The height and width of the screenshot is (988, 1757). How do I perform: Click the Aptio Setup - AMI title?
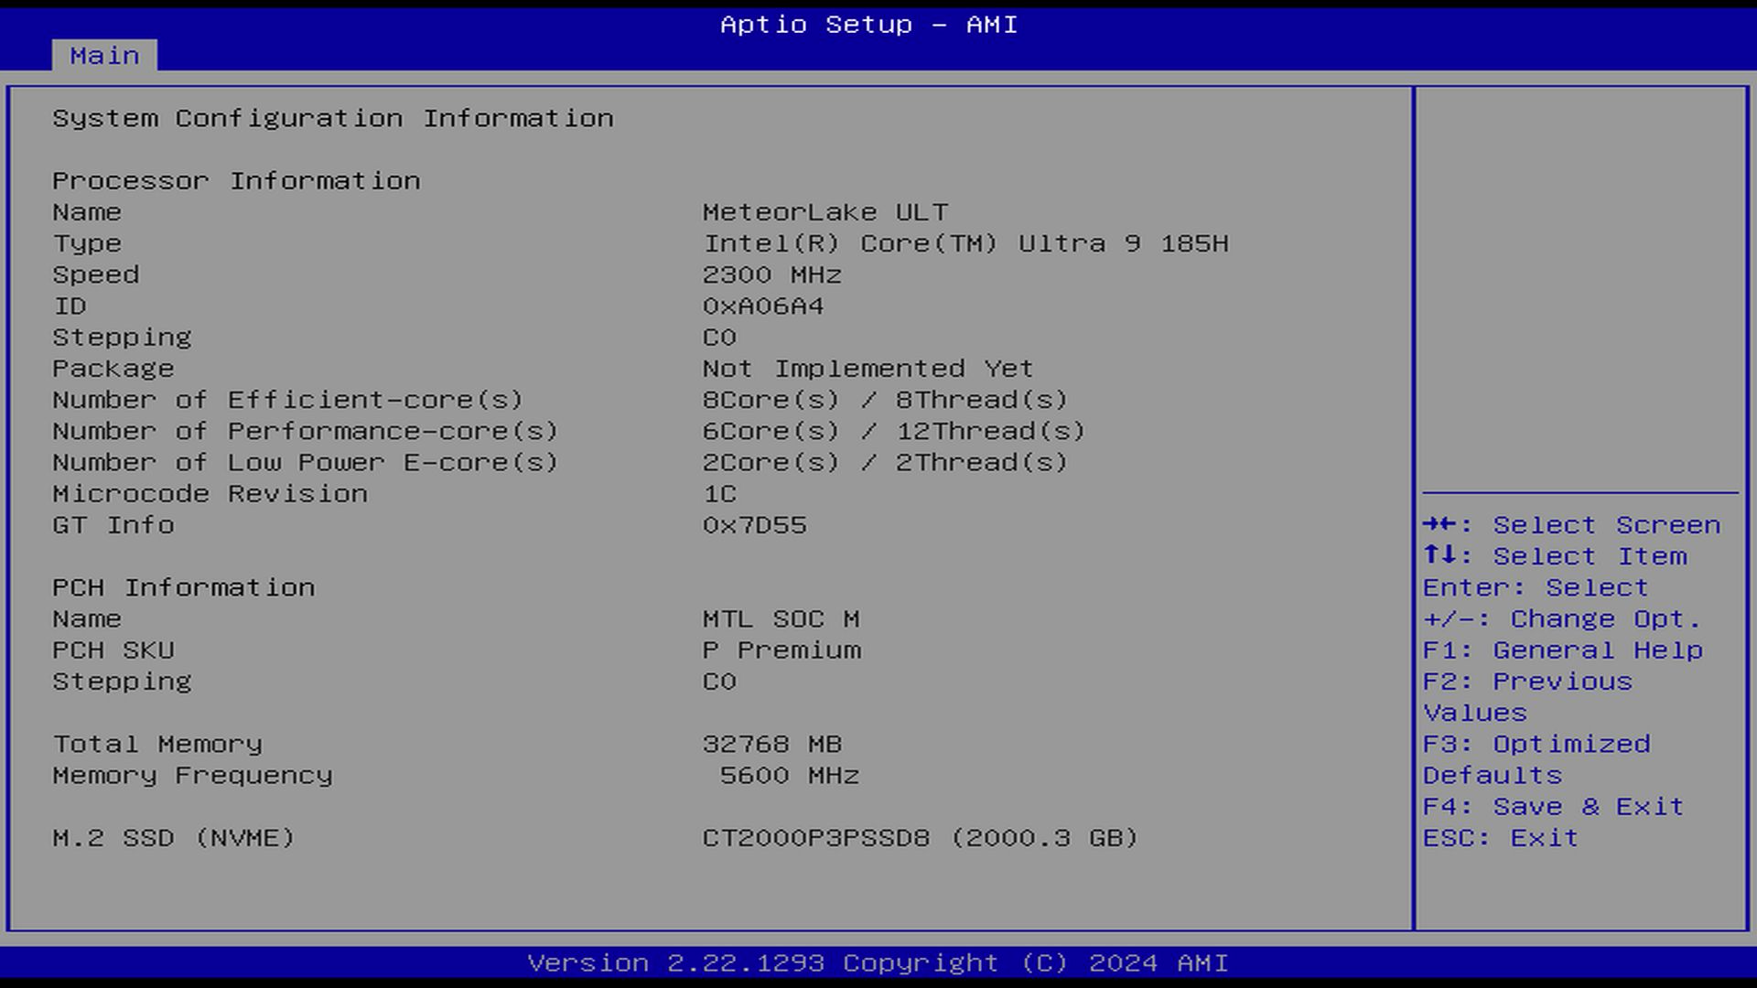coord(868,25)
